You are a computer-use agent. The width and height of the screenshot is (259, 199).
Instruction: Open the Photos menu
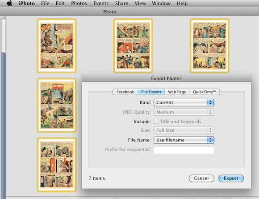point(79,4)
